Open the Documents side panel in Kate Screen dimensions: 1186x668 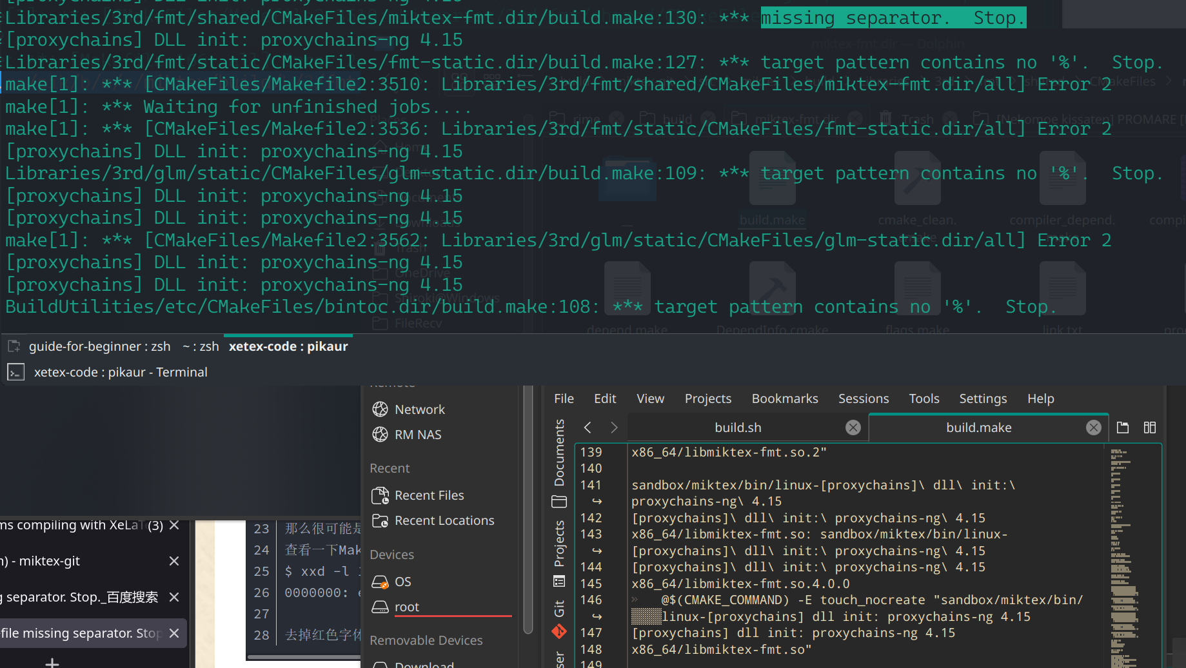[559, 464]
